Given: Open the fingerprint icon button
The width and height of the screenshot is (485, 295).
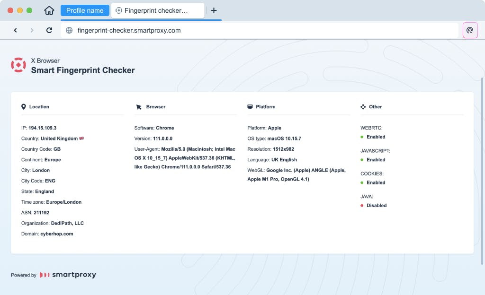Looking at the screenshot, I should click(x=470, y=30).
